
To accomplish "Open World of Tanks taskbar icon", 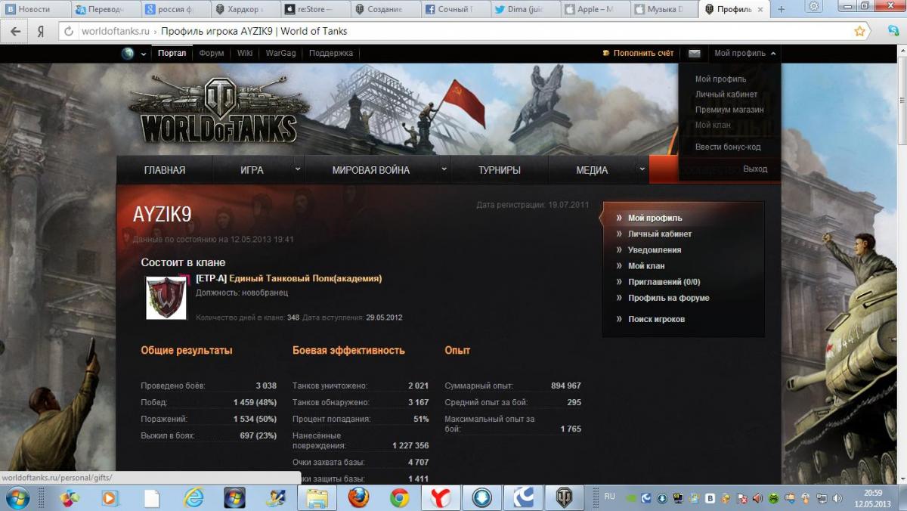I will pyautogui.click(x=565, y=497).
